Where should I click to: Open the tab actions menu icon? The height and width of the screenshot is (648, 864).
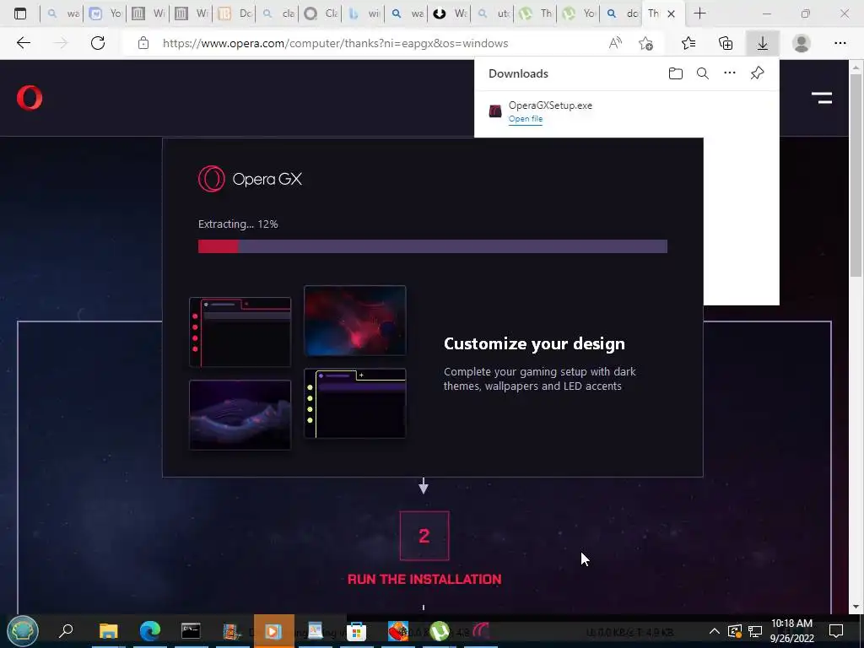coord(20,13)
